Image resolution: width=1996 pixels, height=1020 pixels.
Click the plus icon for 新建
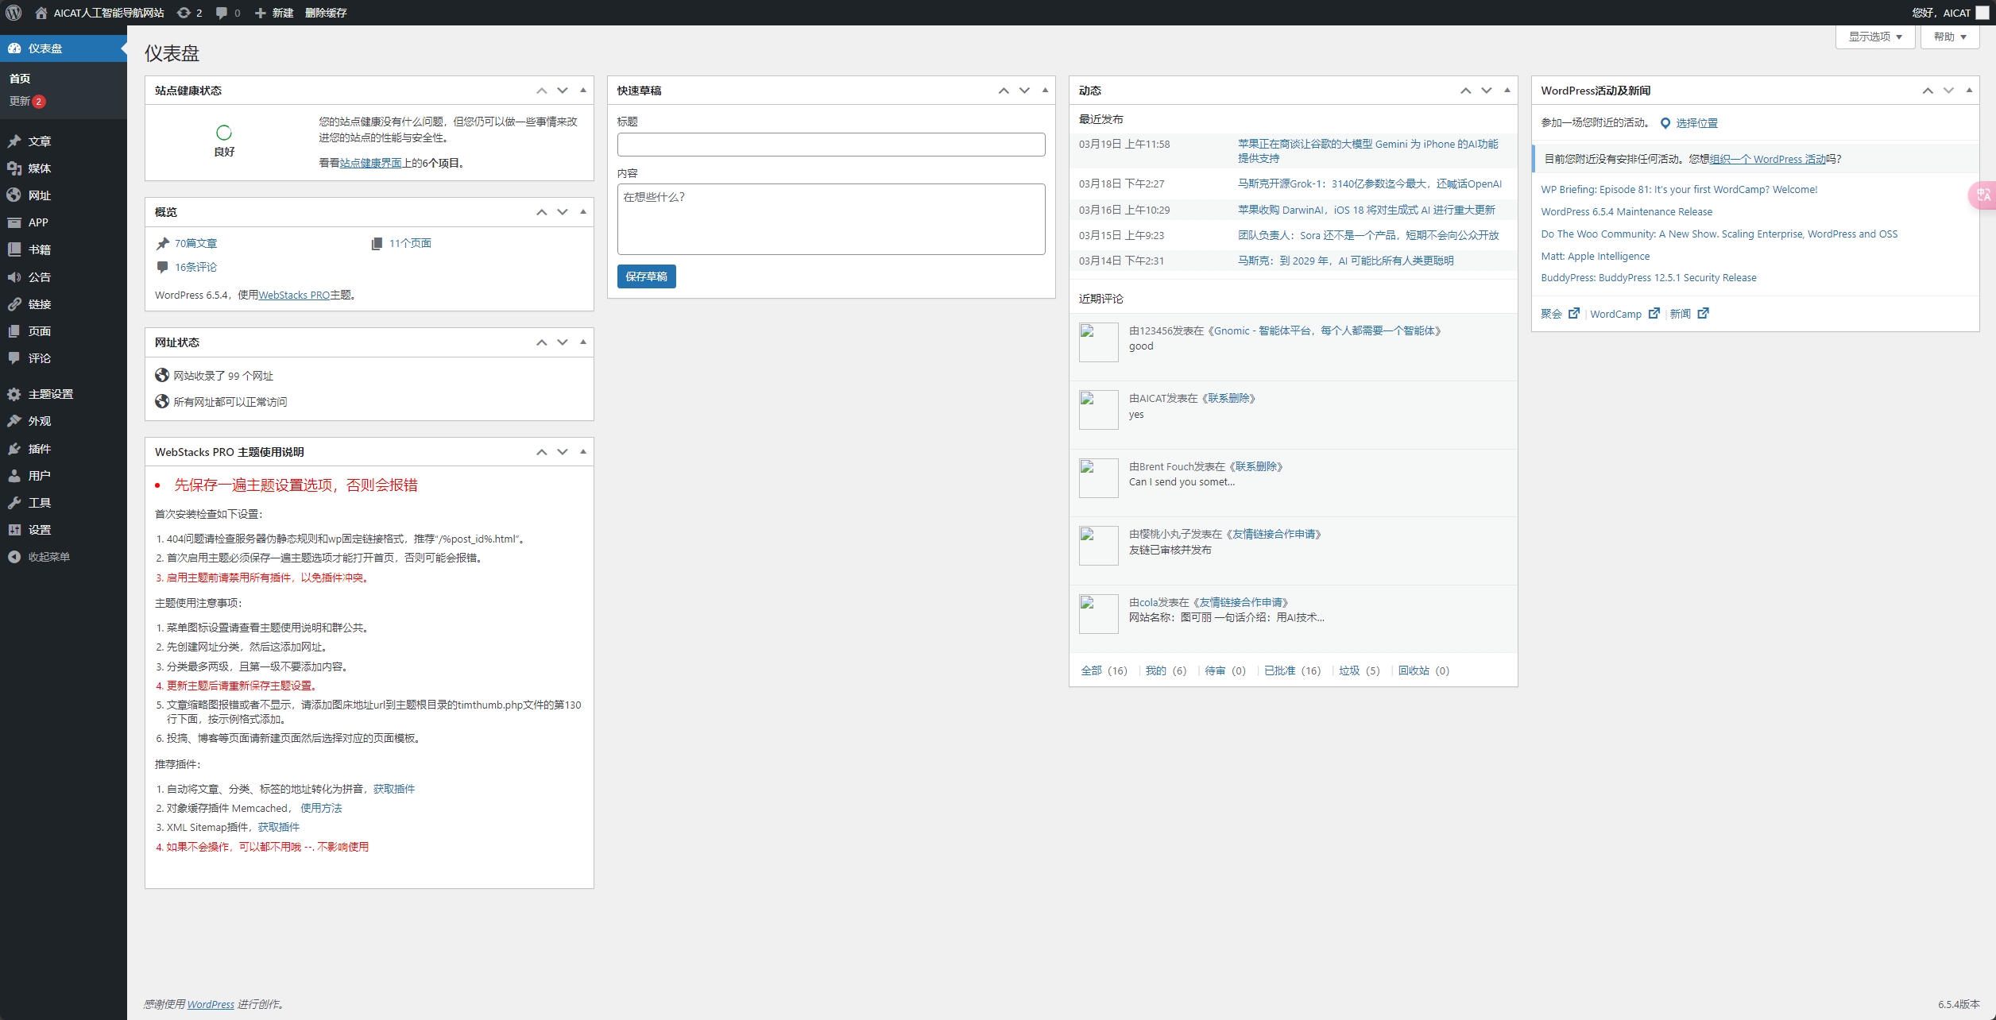pos(260,13)
